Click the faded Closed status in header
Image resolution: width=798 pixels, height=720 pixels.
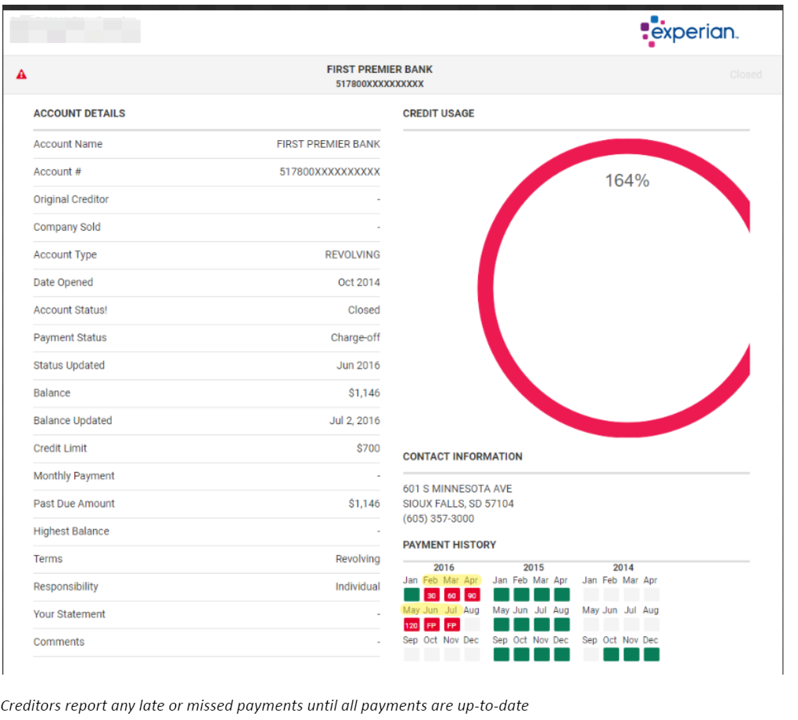pyautogui.click(x=746, y=74)
